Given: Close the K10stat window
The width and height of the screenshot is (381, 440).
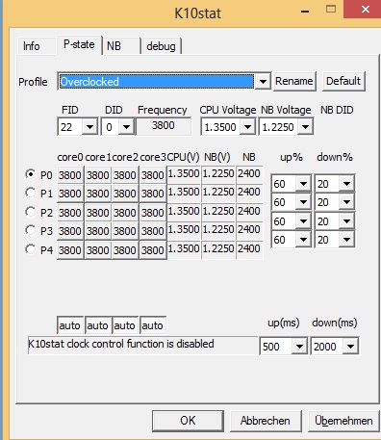Looking at the screenshot, I should coord(365,9).
